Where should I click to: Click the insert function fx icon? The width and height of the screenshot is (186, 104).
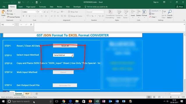coord(31,25)
